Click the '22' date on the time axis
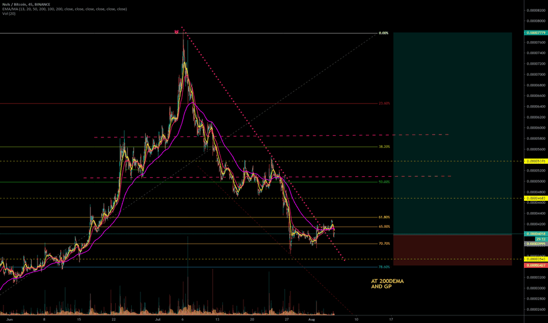The height and width of the screenshot is (323, 548). click(113, 319)
